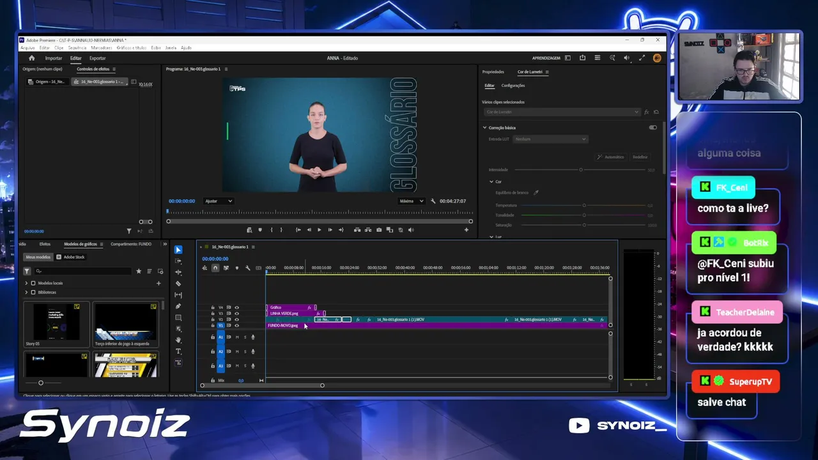This screenshot has width=818, height=460.
Task: Check the Bibliotecas checkbox
Action: (33, 293)
